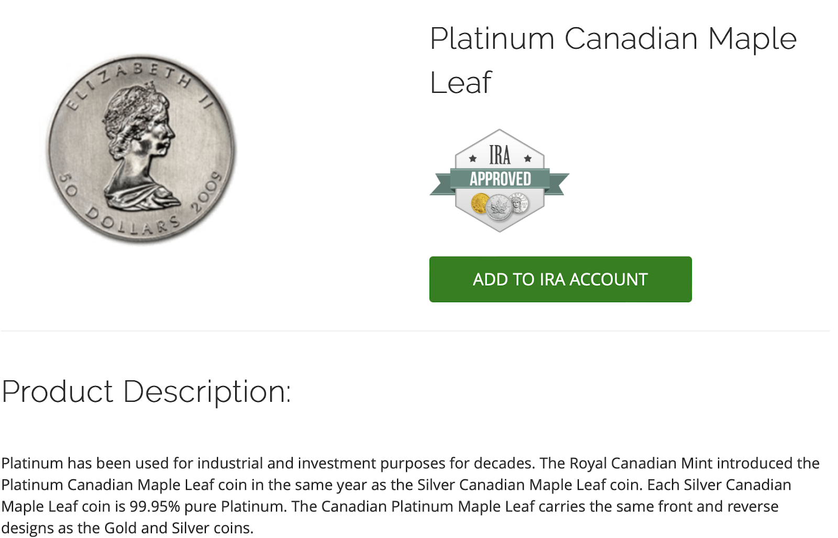
Task: Click the Liberty coin in the IRA badge
Action: coord(520,202)
